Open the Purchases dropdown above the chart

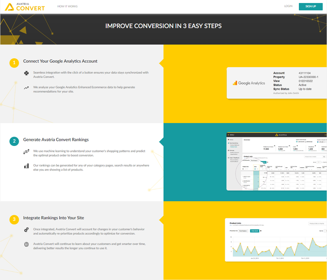(244, 231)
